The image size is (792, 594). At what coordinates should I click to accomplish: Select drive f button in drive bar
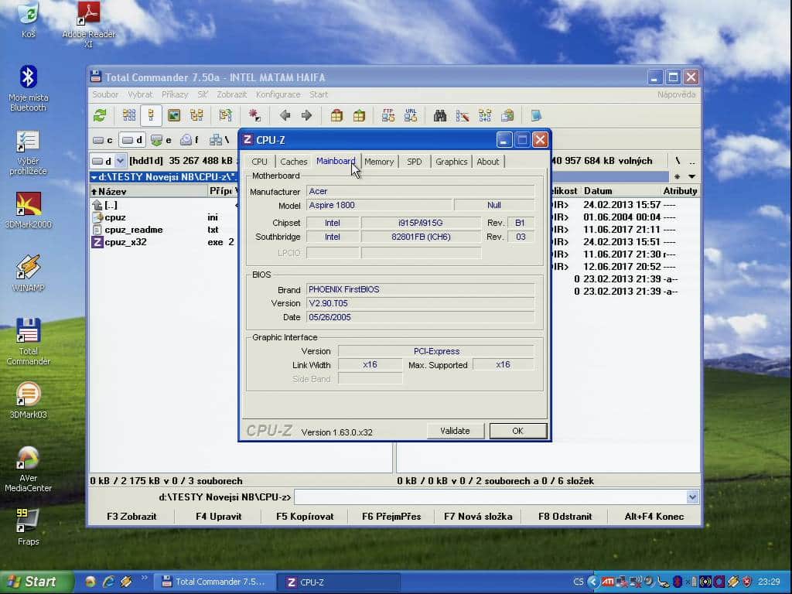pos(190,140)
